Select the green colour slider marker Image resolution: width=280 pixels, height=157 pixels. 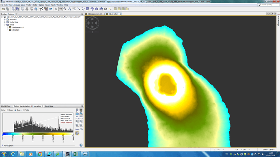[x=33, y=135]
